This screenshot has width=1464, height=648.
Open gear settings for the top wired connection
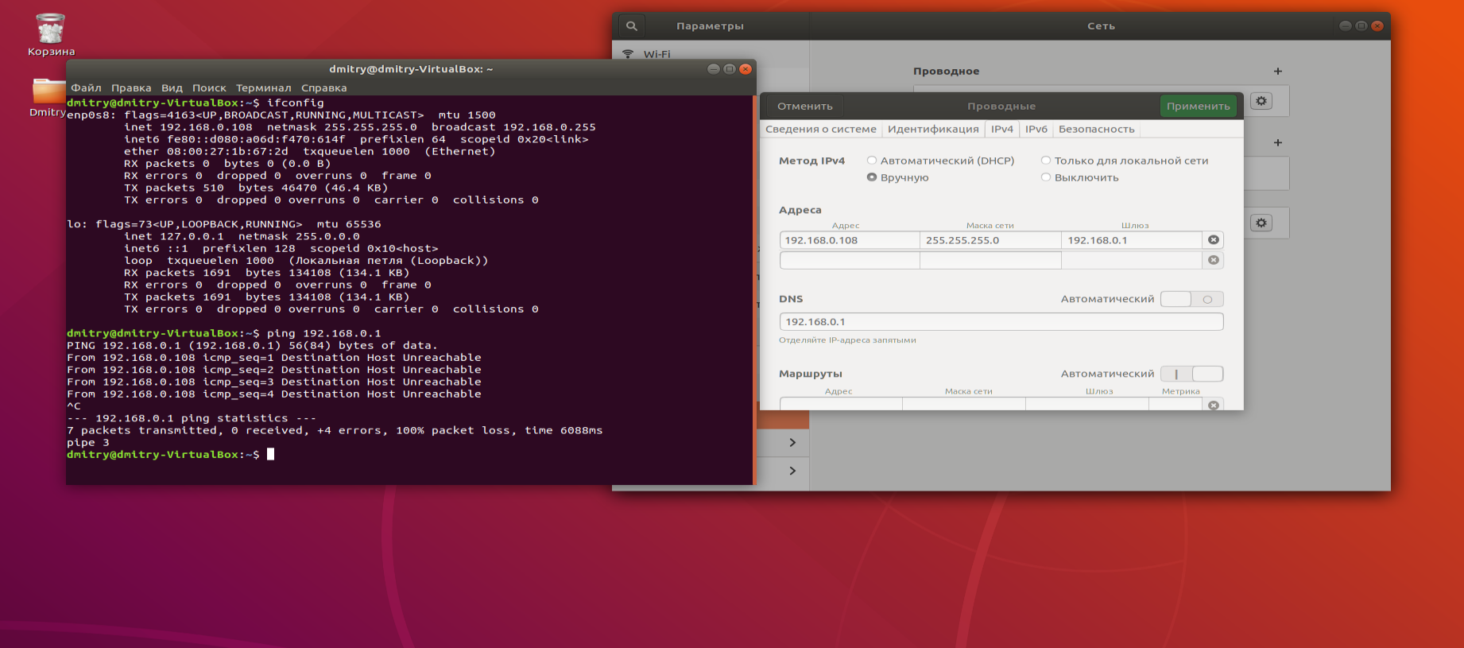click(1261, 101)
